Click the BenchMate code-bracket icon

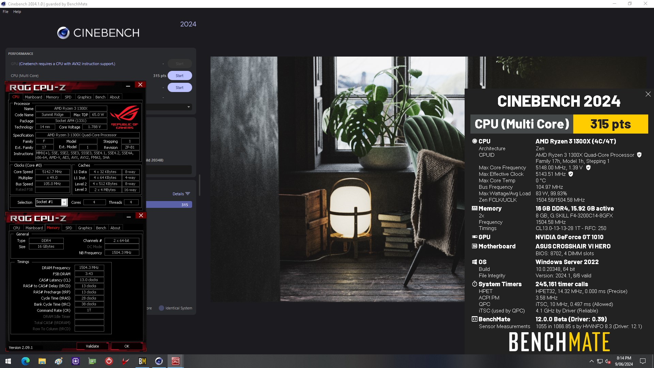[474, 319]
